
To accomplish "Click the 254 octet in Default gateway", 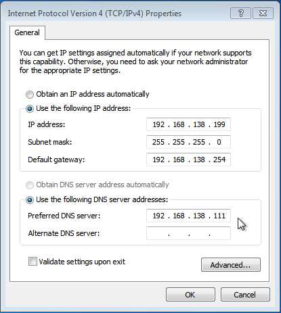I will click(219, 160).
